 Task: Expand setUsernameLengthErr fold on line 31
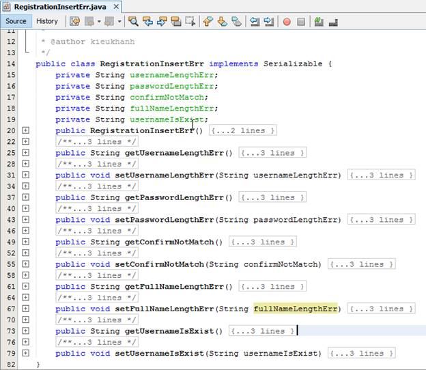(x=25, y=175)
